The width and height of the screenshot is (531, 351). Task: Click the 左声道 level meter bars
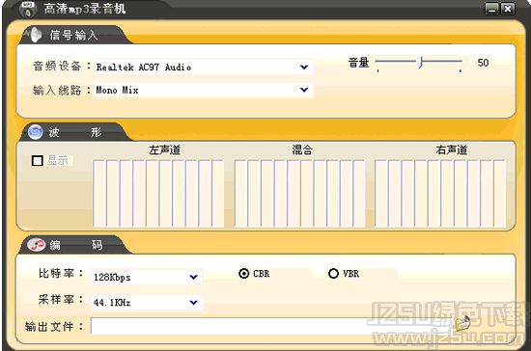click(x=158, y=193)
